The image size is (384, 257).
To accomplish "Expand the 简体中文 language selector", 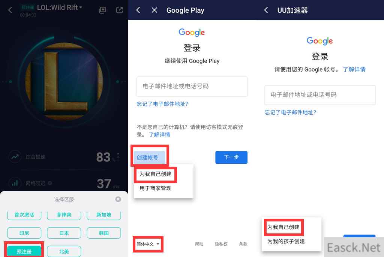I will click(x=148, y=244).
